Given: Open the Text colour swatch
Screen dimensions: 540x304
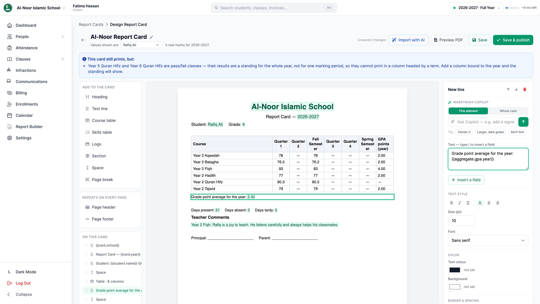Looking at the screenshot, I should (455, 270).
